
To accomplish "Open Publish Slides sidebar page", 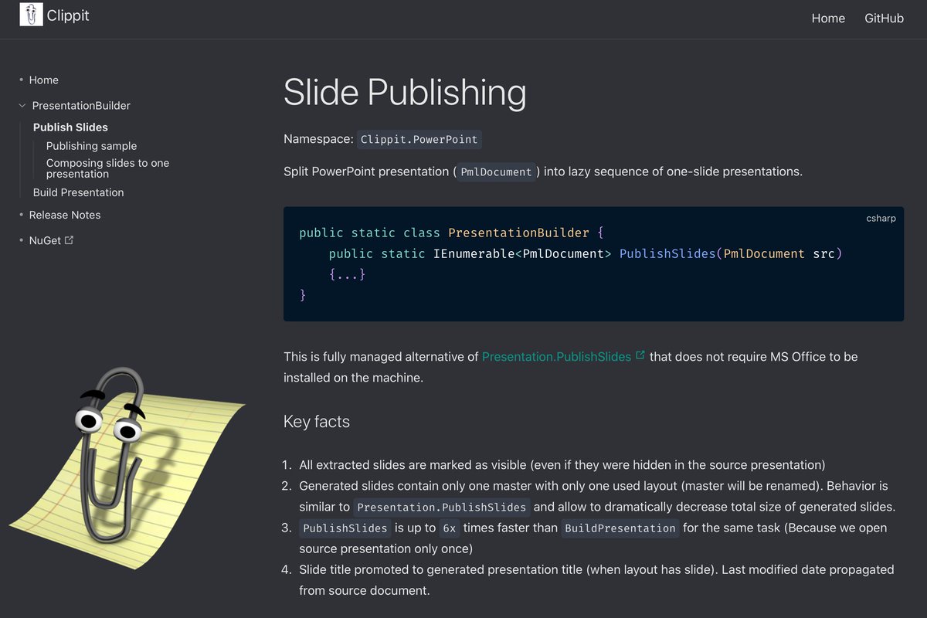I will coord(70,127).
